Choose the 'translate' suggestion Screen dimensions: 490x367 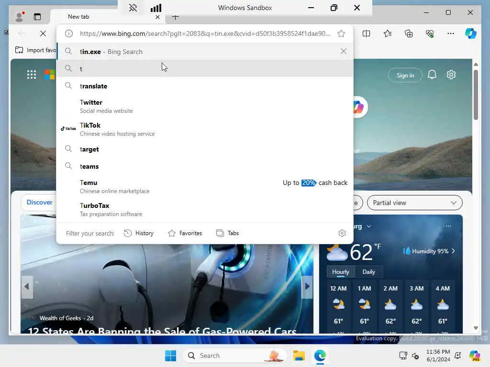pyautogui.click(x=205, y=86)
